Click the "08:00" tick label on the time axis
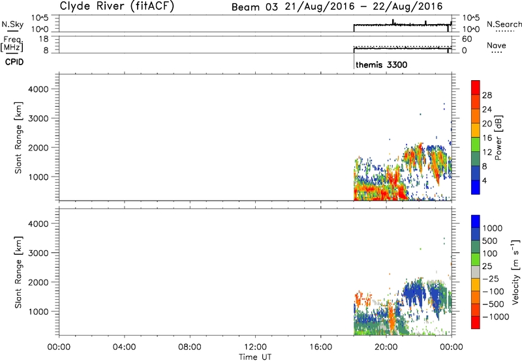Screen dimensions: 522x361 189,347
